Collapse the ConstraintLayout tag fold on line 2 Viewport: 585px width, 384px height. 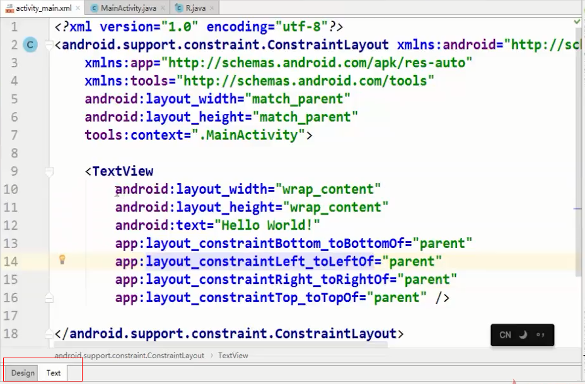click(49, 45)
